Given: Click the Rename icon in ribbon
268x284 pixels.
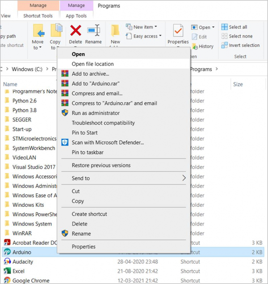Looking at the screenshot, I should click(x=93, y=30).
